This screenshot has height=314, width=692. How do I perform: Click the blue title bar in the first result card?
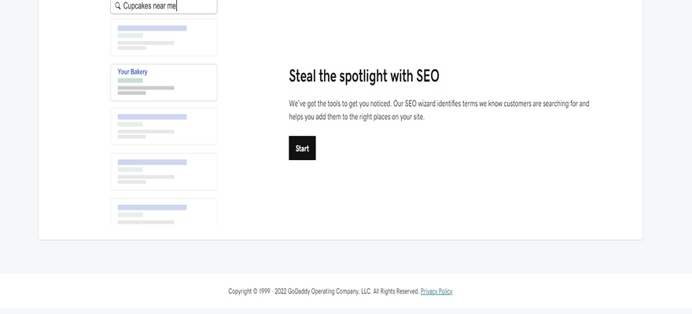click(x=152, y=28)
